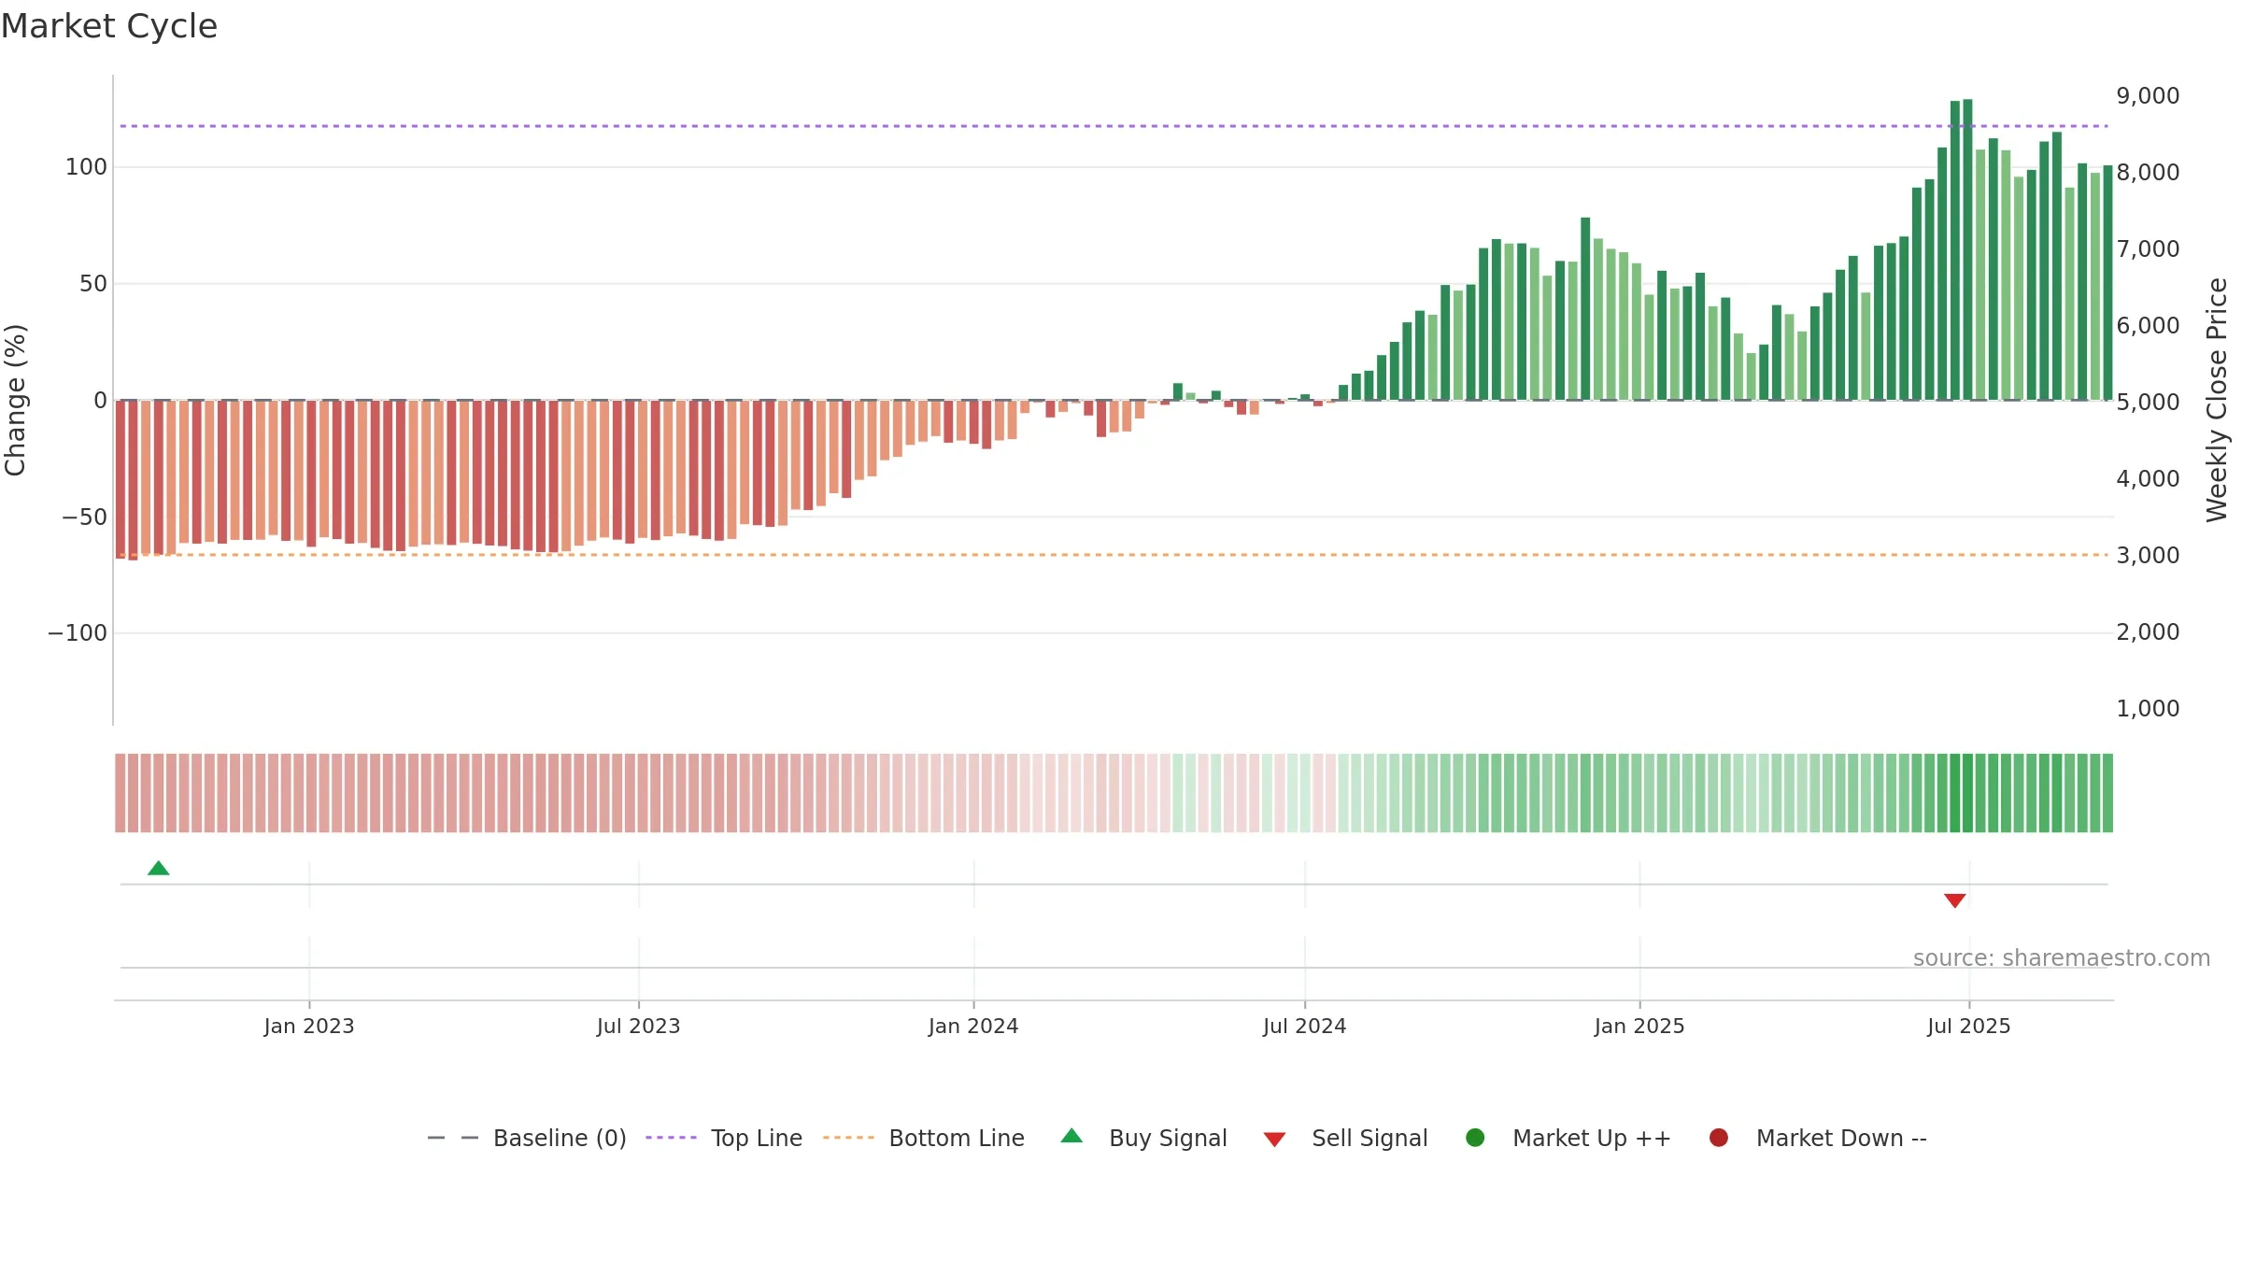Viewport: 2242px width, 1261px height.
Task: Click the Market Cycle chart title
Action: (x=109, y=26)
